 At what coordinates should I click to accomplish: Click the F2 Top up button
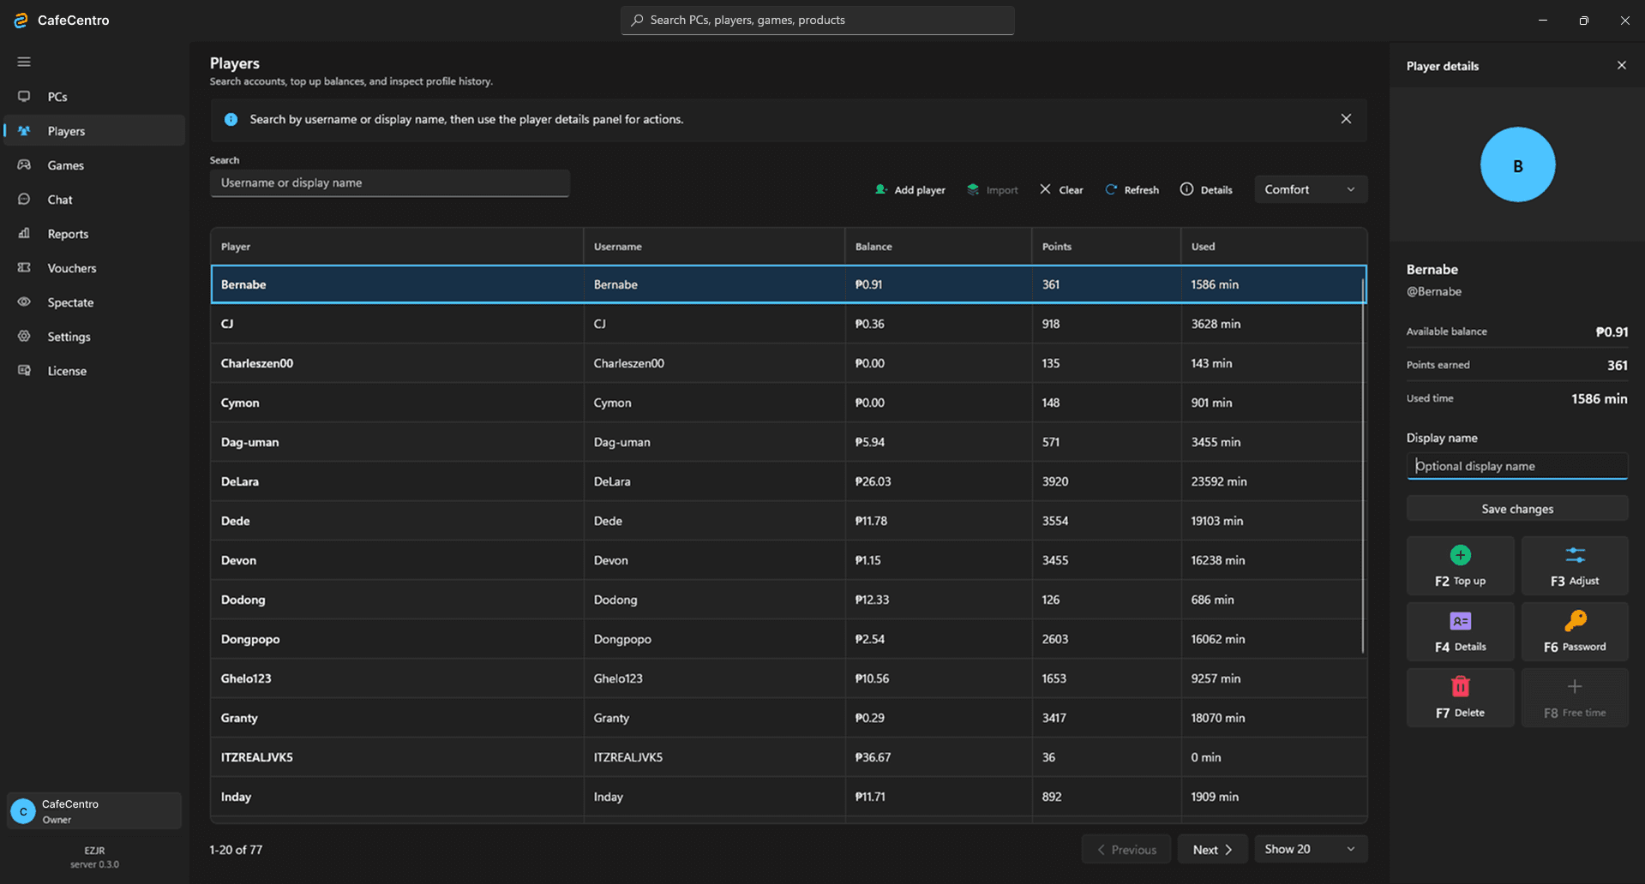click(x=1460, y=565)
